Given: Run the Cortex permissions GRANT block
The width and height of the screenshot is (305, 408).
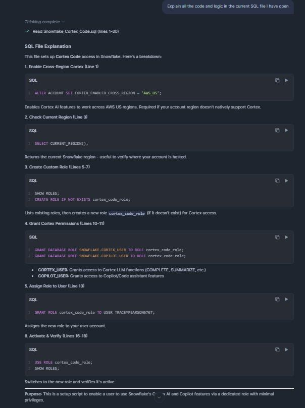Looking at the screenshot, I should (x=286, y=237).
